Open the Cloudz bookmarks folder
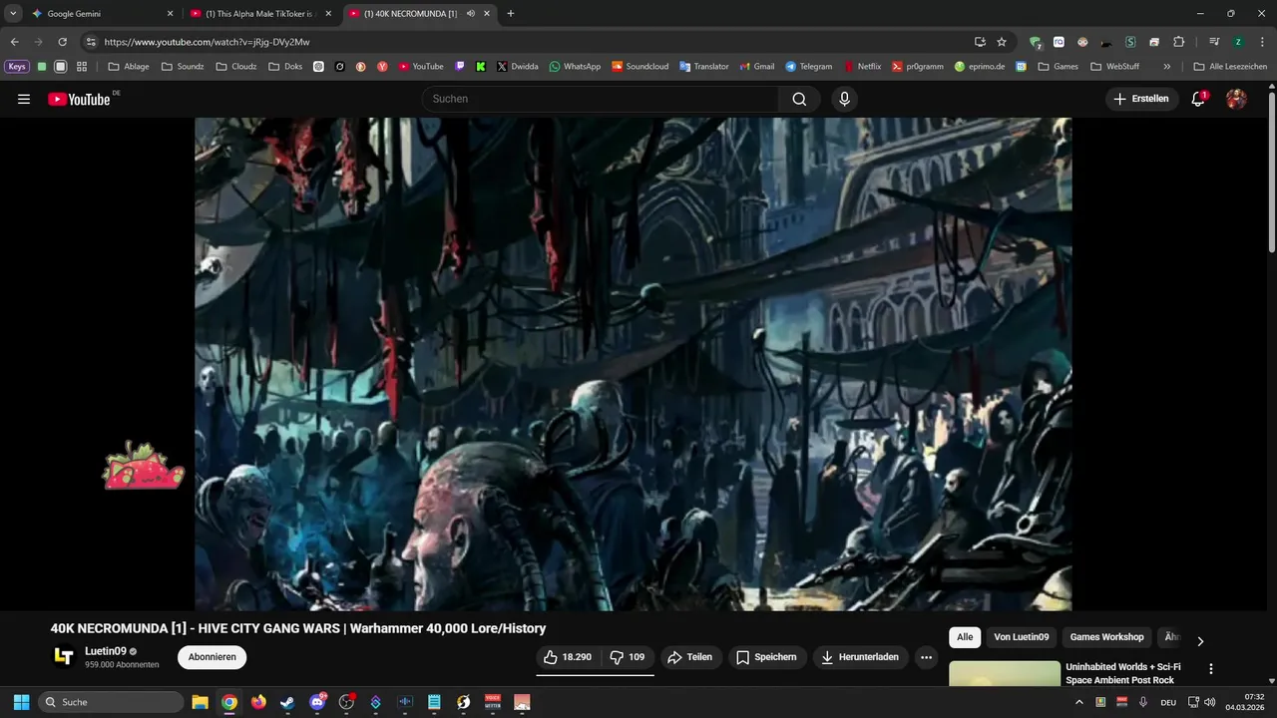Viewport: 1277px width, 718px height. (237, 67)
